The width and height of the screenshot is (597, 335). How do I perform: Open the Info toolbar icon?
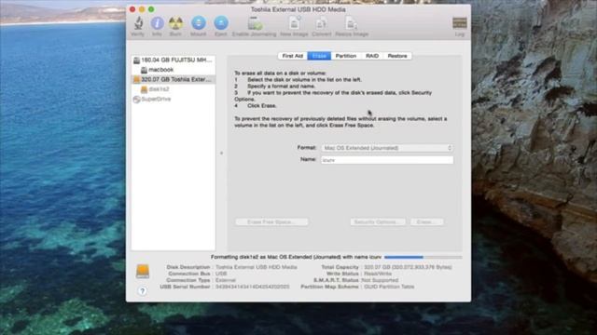click(157, 23)
